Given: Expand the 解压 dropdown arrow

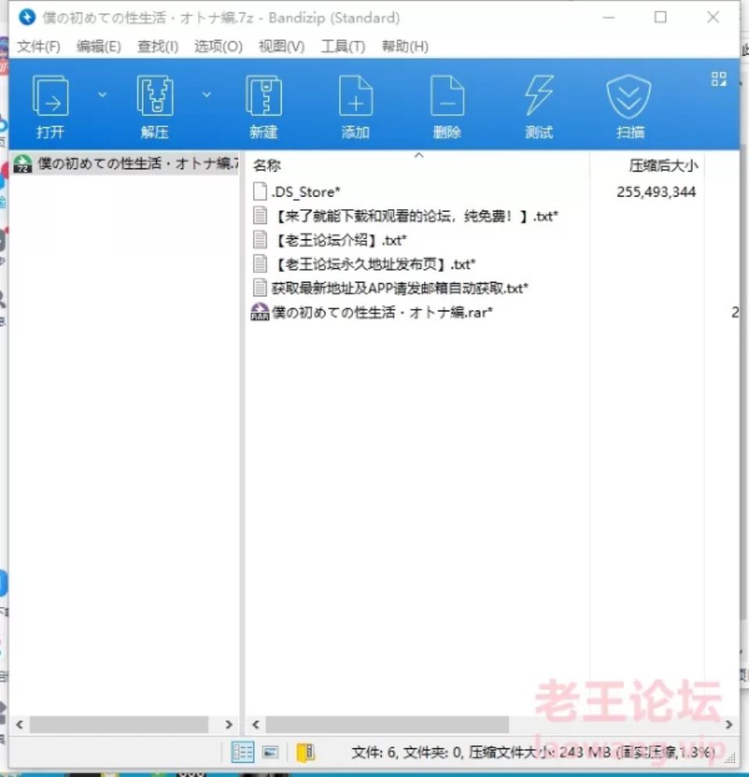Looking at the screenshot, I should point(207,94).
